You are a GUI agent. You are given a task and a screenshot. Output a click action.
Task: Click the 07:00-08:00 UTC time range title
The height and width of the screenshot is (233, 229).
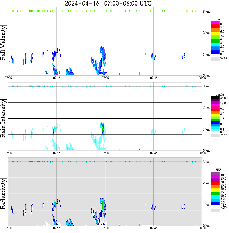128,3
